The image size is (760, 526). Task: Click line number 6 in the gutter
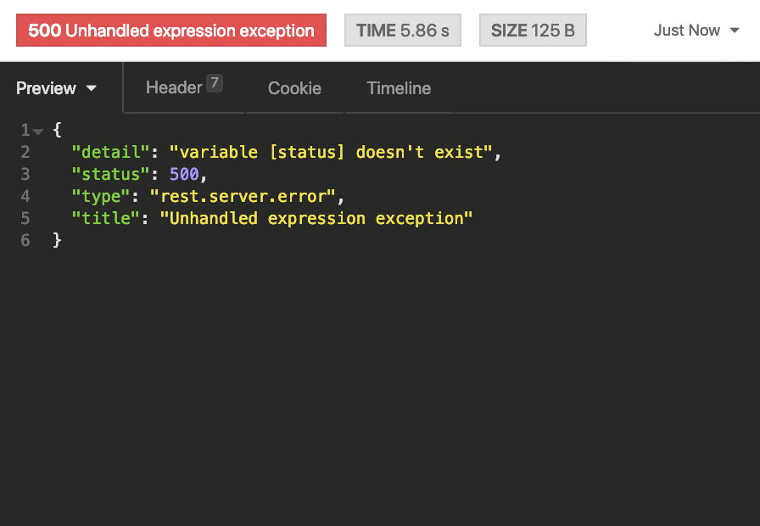pyautogui.click(x=25, y=241)
